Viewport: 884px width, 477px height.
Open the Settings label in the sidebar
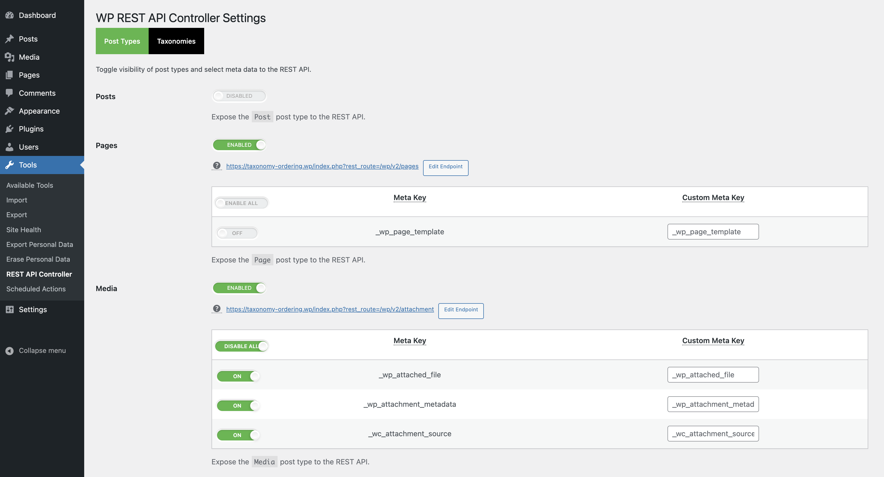33,309
